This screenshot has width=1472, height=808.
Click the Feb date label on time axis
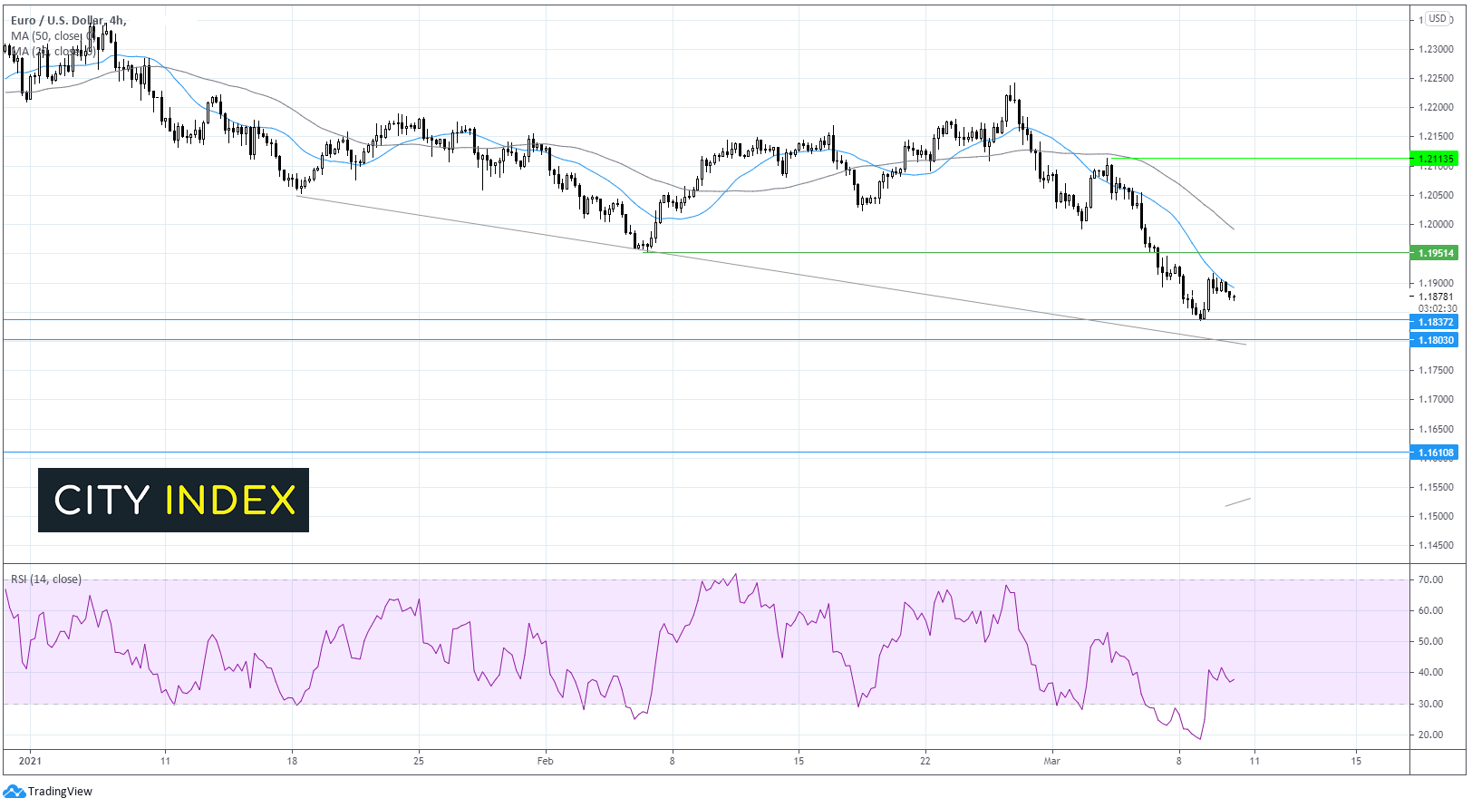545,761
